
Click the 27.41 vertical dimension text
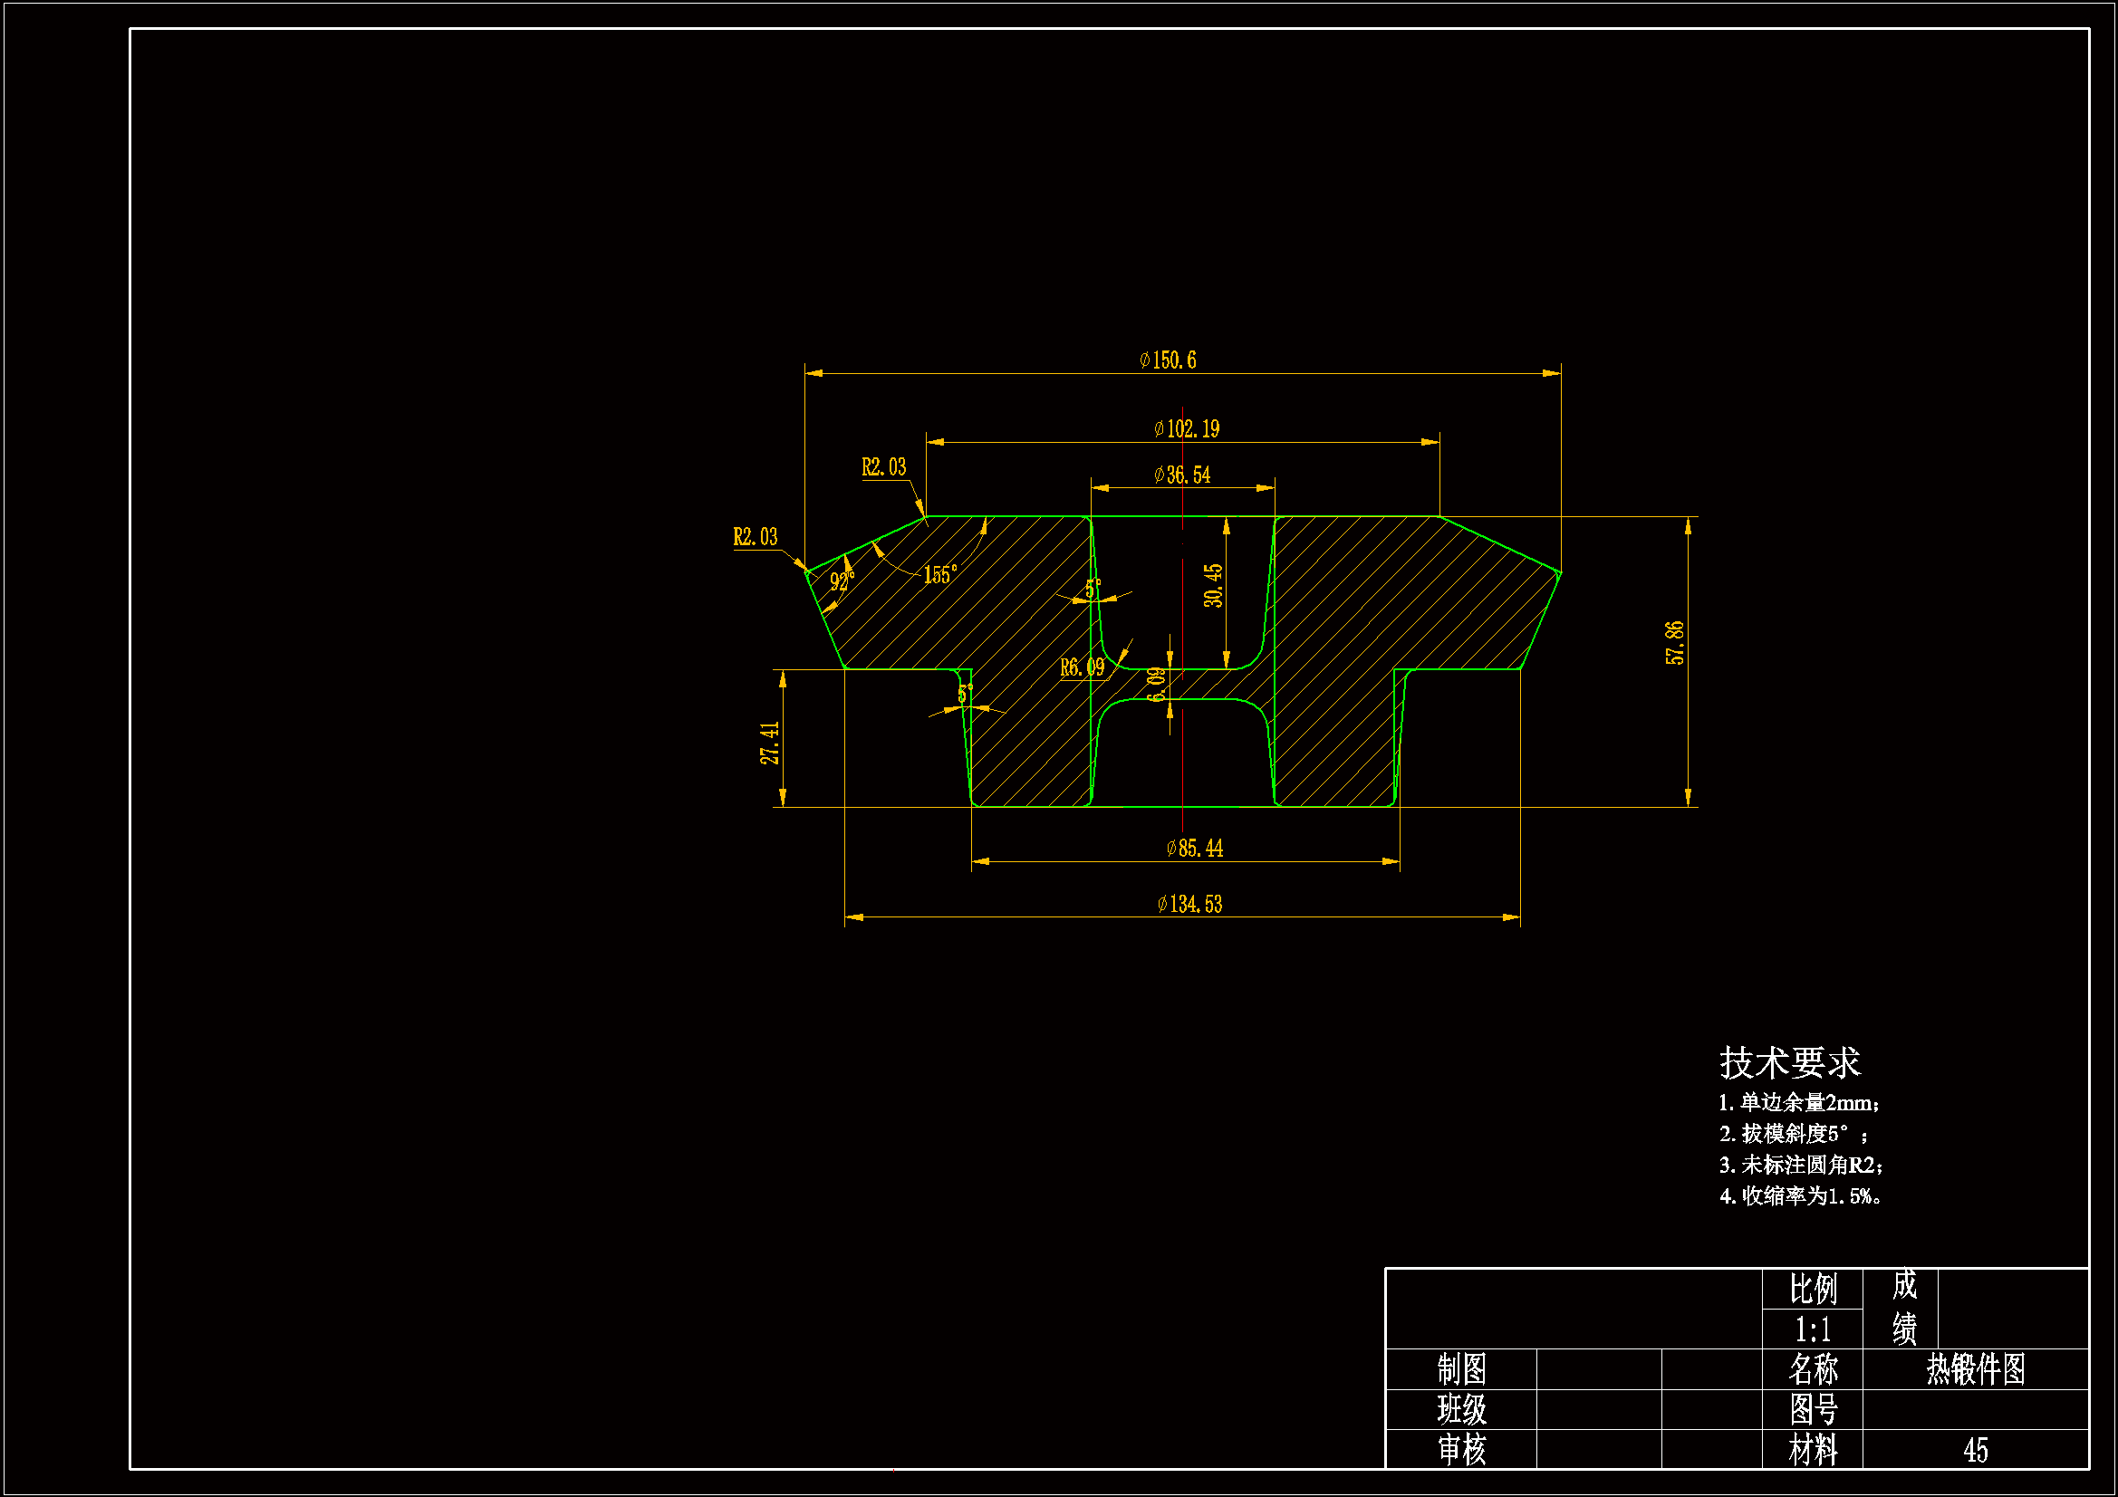(769, 743)
